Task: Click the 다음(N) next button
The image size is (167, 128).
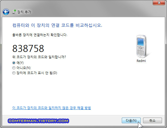Action: pos(131,121)
